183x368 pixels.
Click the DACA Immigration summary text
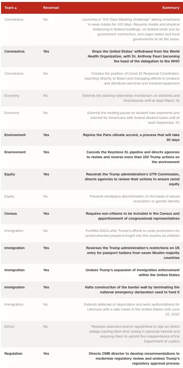click(x=133, y=233)
